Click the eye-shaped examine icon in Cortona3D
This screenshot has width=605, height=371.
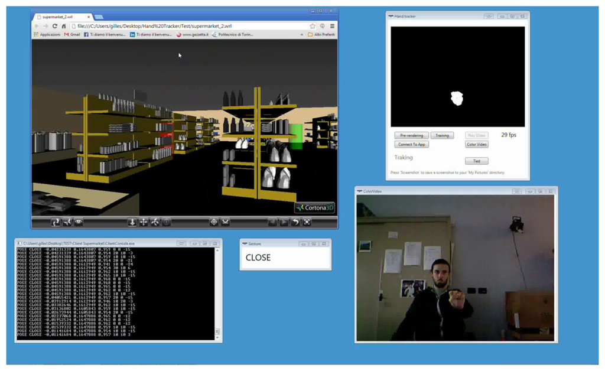pyautogui.click(x=78, y=222)
